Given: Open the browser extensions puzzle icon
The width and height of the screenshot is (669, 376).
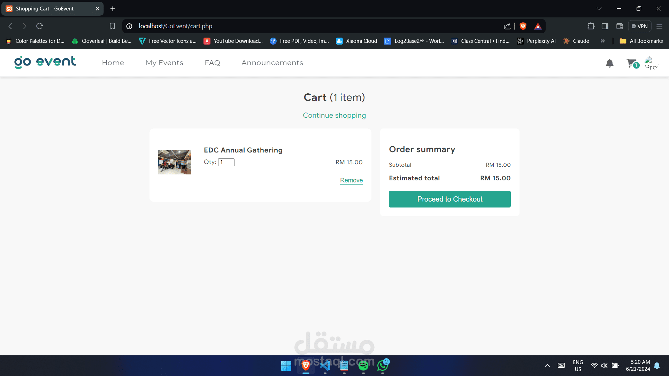Looking at the screenshot, I should pos(591,26).
